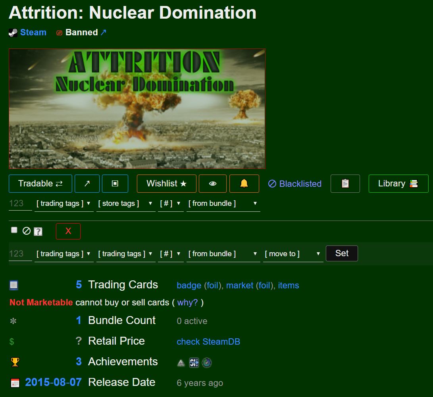Click the Release Date label
Image resolution: width=433 pixels, height=397 pixels.
point(121,382)
